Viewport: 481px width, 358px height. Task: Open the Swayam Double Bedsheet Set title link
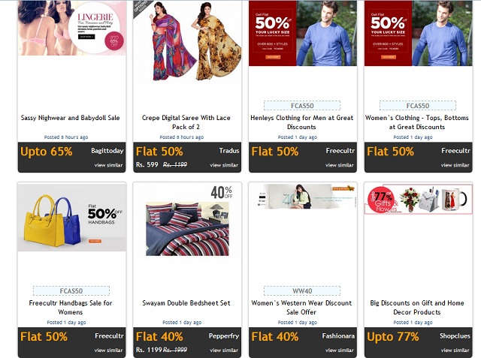[186, 303]
